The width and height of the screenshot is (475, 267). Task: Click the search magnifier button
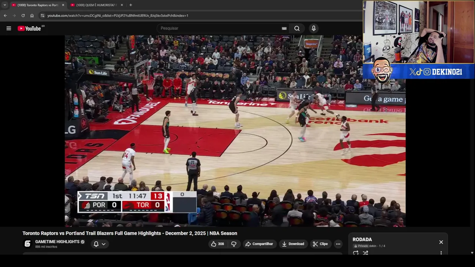coord(297,28)
